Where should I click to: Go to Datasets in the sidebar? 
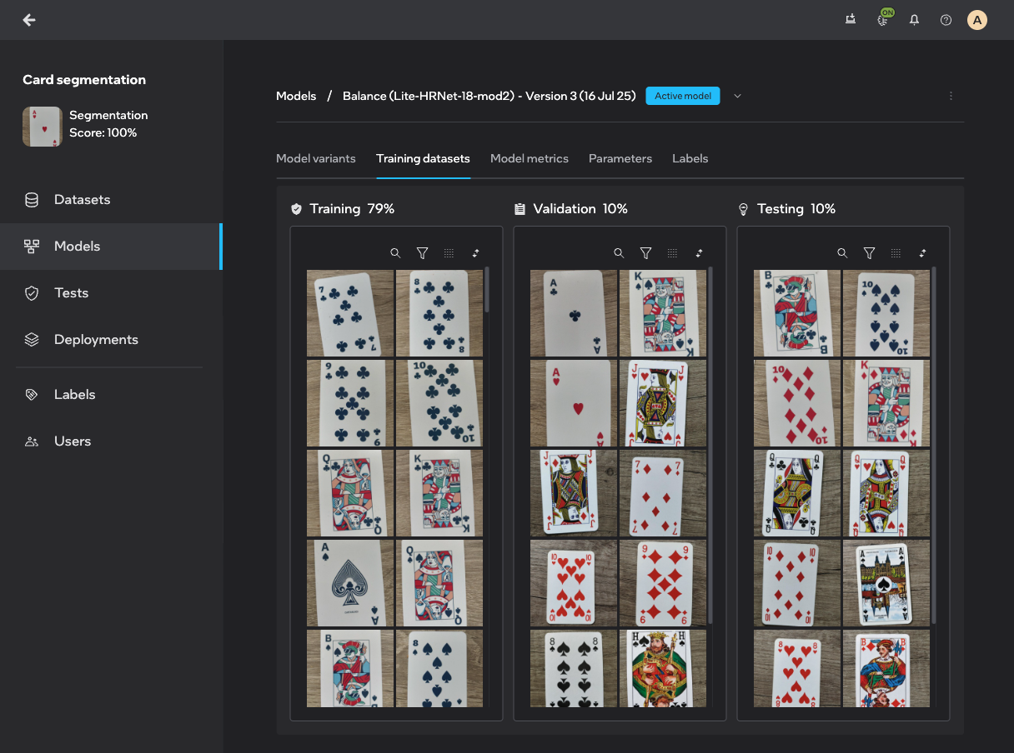[82, 200]
